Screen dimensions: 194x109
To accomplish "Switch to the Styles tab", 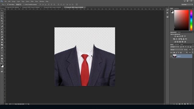I will click(179, 32).
